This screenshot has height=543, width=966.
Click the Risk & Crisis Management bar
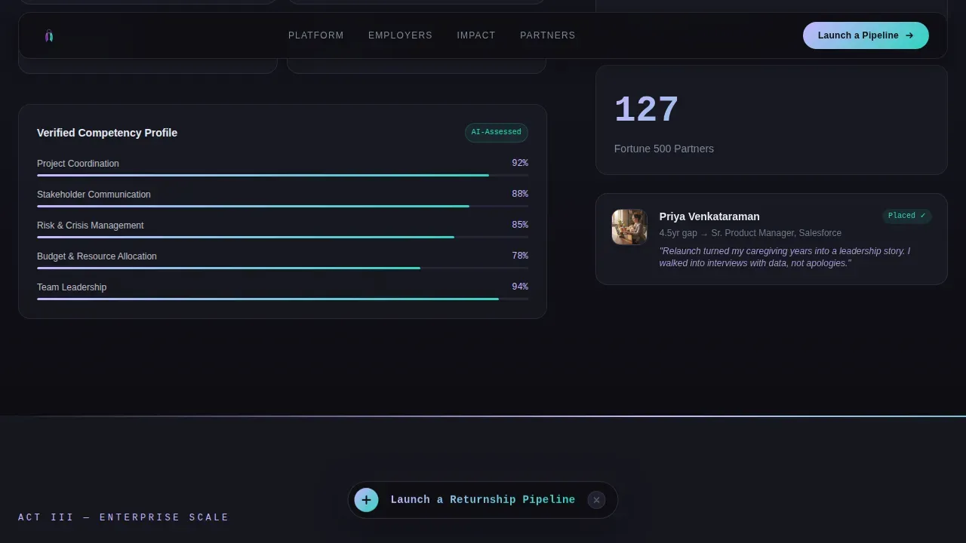coord(282,237)
